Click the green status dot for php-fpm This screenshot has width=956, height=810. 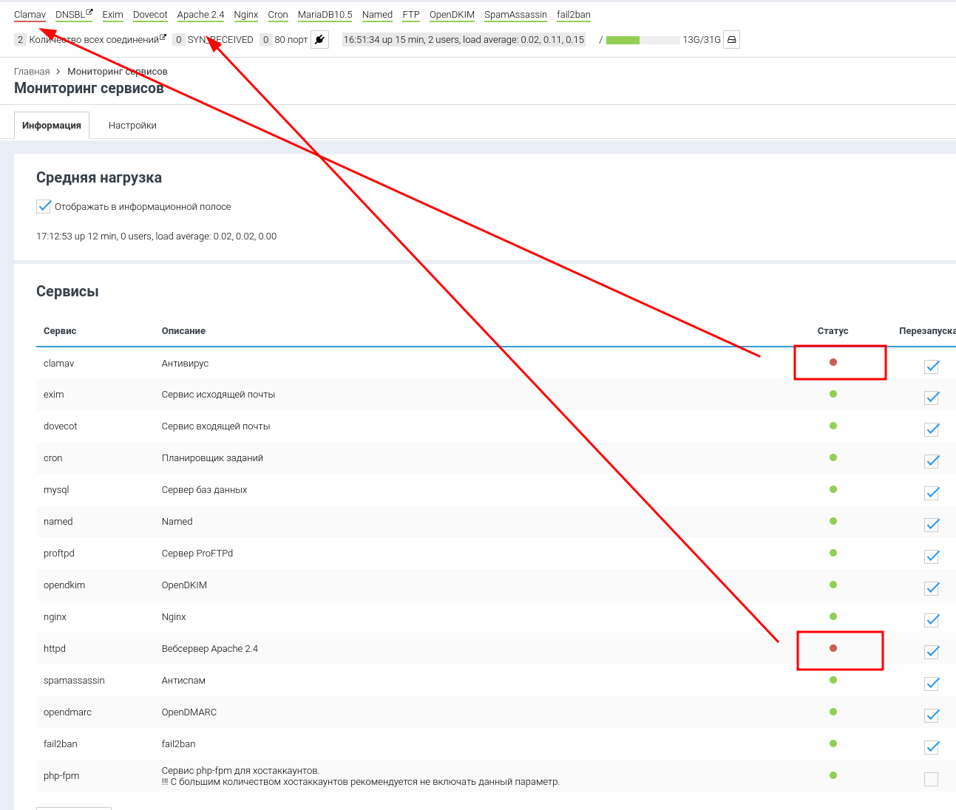pyautogui.click(x=833, y=775)
